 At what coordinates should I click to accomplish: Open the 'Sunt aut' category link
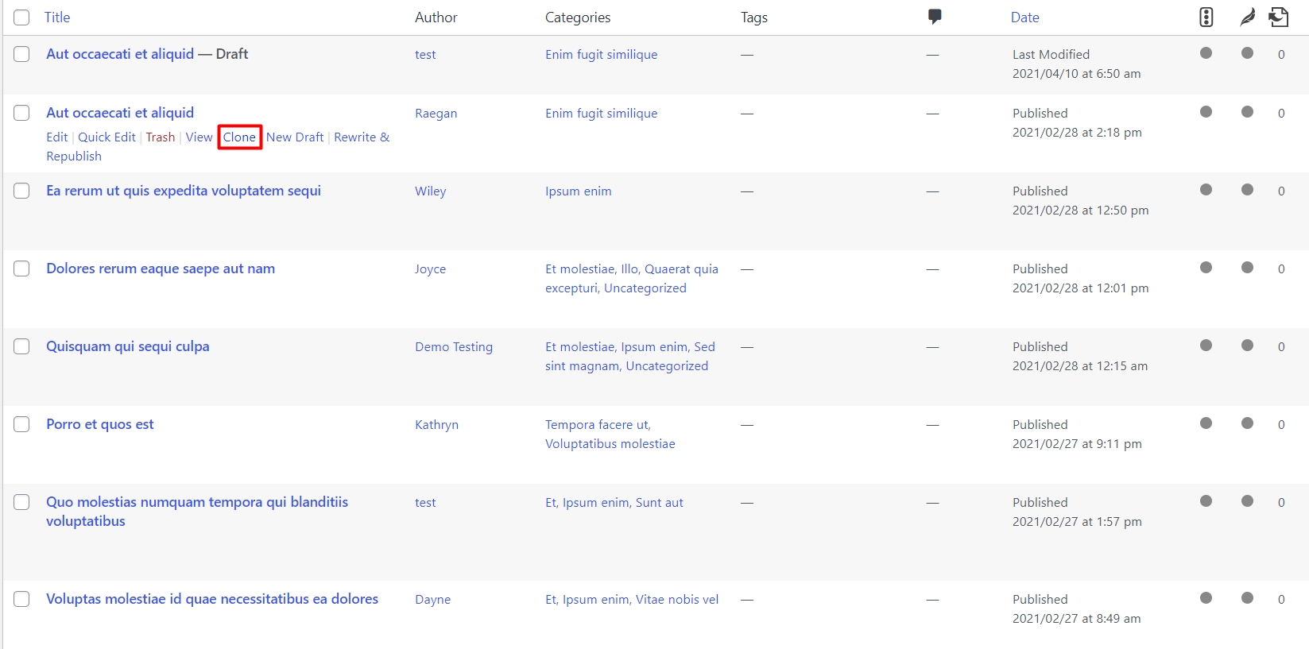pyautogui.click(x=660, y=503)
